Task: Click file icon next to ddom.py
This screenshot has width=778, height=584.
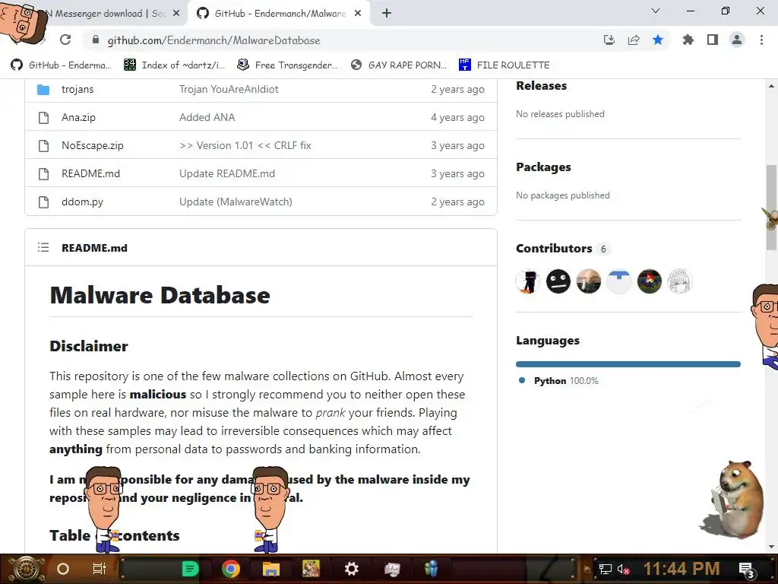Action: [43, 202]
